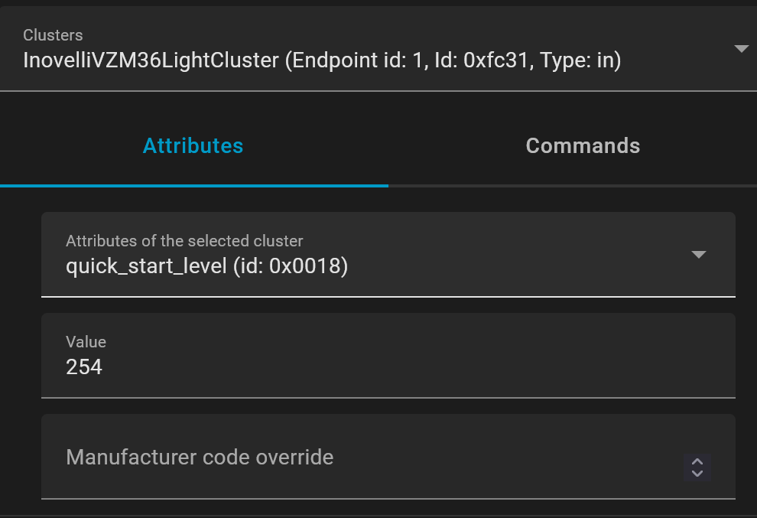Click the Clusters dropdown arrow icon
This screenshot has width=757, height=518.
(x=740, y=49)
